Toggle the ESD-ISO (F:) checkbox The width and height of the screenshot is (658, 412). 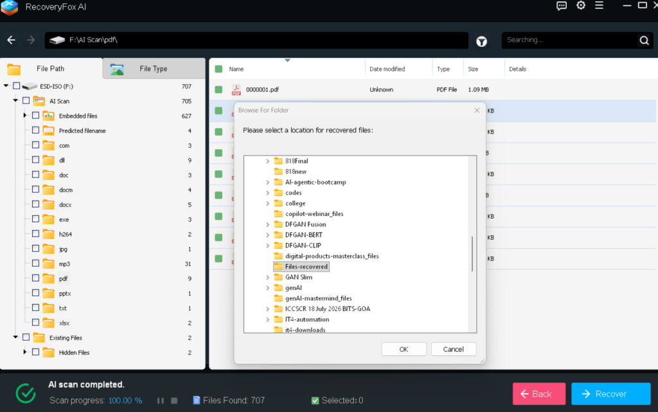point(16,86)
